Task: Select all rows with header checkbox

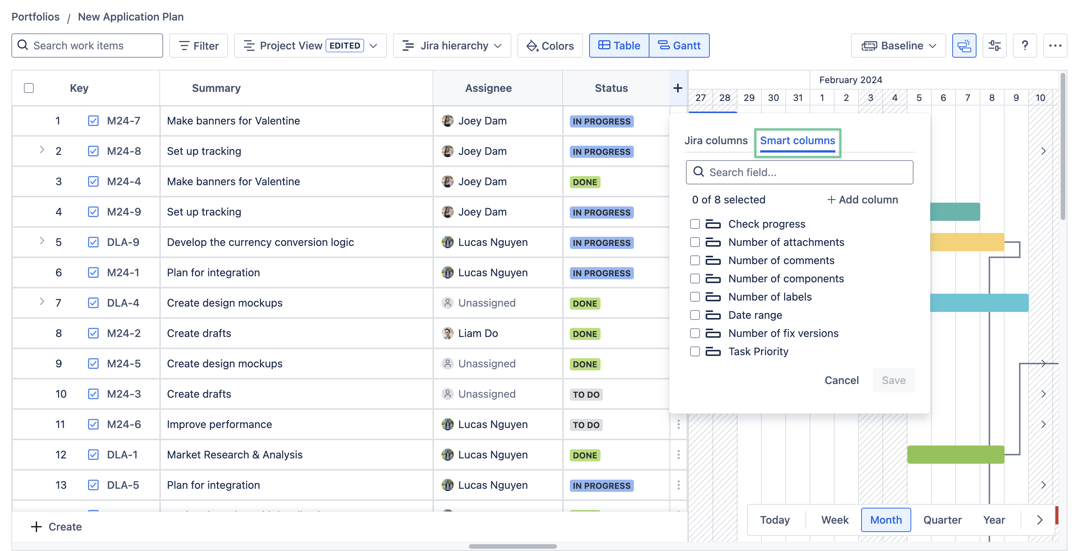Action: 28,88
